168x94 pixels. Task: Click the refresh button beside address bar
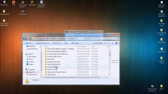87,38
